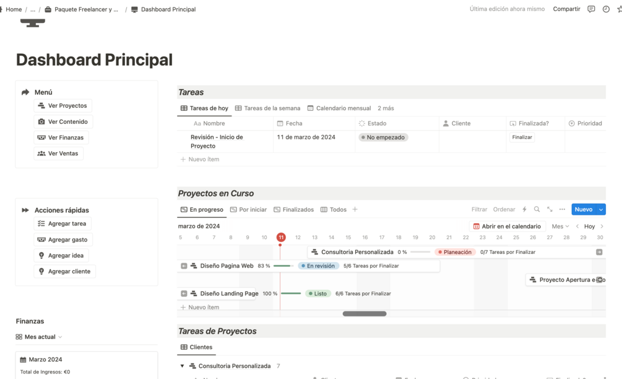Collapse the Consultoria Personalizada group

(x=182, y=366)
